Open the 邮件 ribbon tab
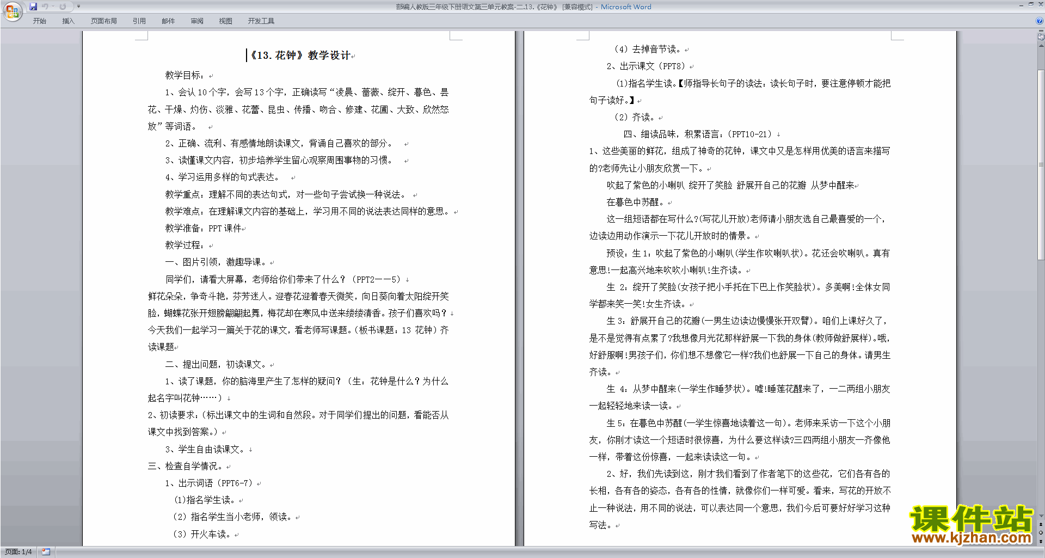Viewport: 1045px width, 558px height. click(168, 21)
